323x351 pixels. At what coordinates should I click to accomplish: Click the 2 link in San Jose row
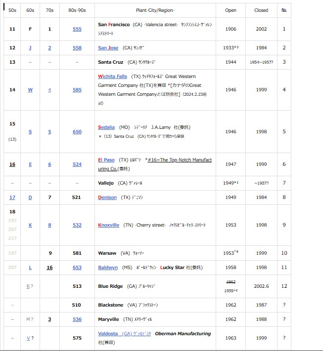click(x=49, y=48)
